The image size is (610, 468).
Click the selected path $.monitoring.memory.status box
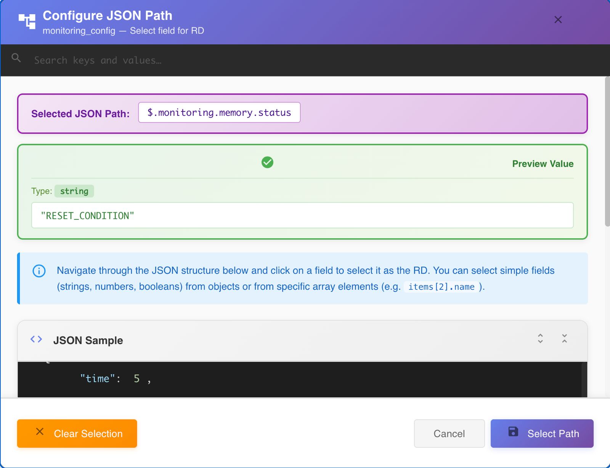219,113
